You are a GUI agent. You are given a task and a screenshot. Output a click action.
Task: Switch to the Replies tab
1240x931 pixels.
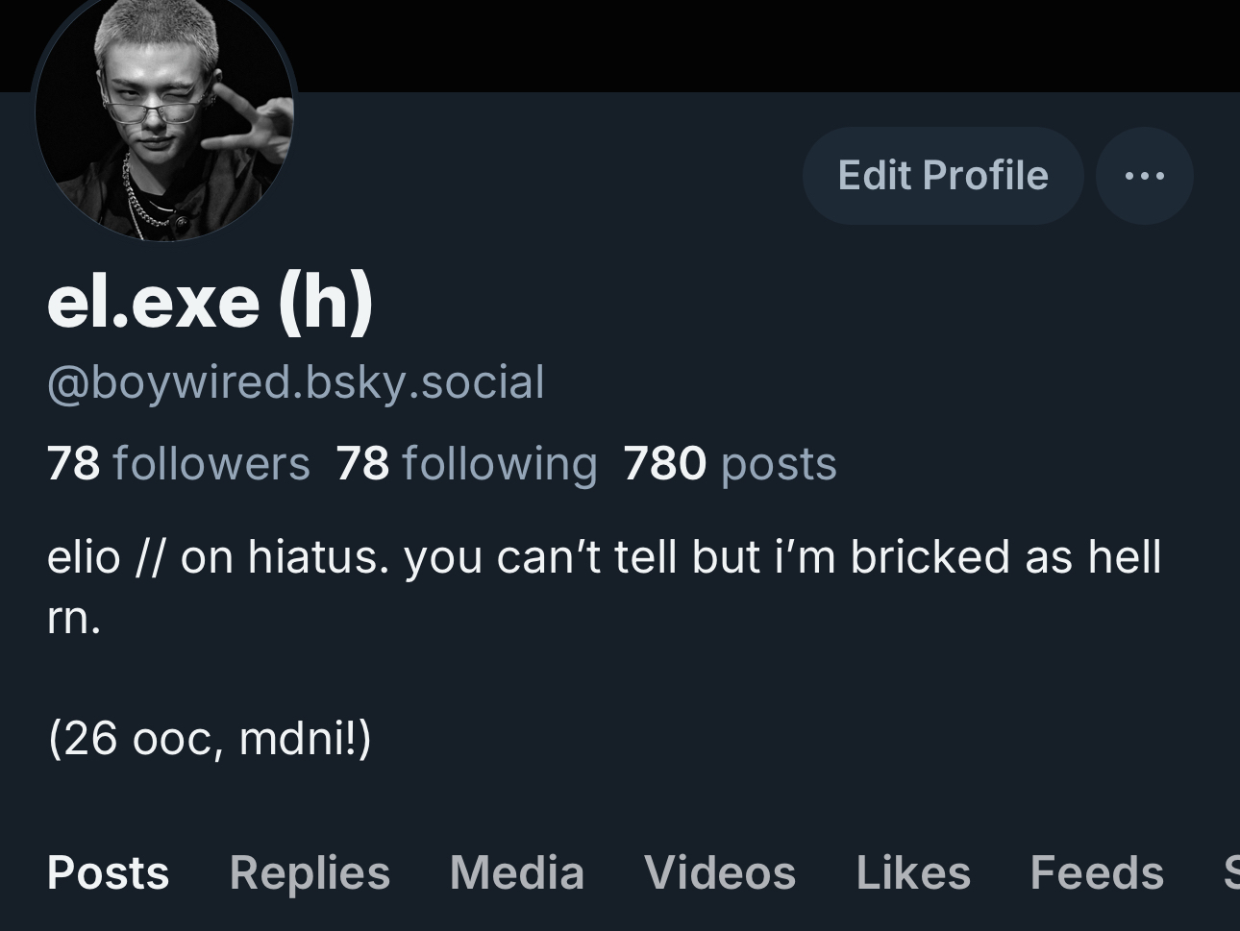(310, 873)
